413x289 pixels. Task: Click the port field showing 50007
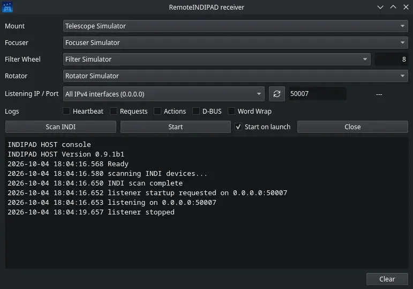(x=318, y=94)
